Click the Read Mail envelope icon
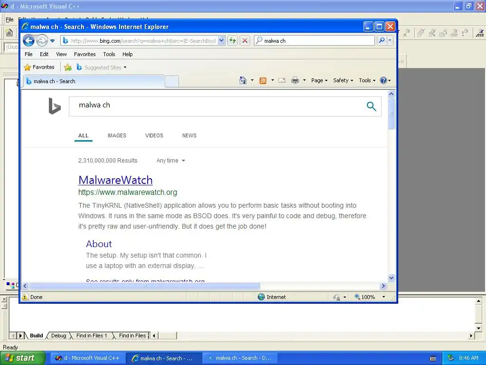486x365 pixels. (x=282, y=80)
